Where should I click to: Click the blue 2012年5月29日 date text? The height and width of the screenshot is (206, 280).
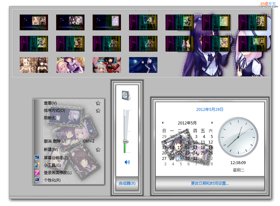(x=210, y=110)
